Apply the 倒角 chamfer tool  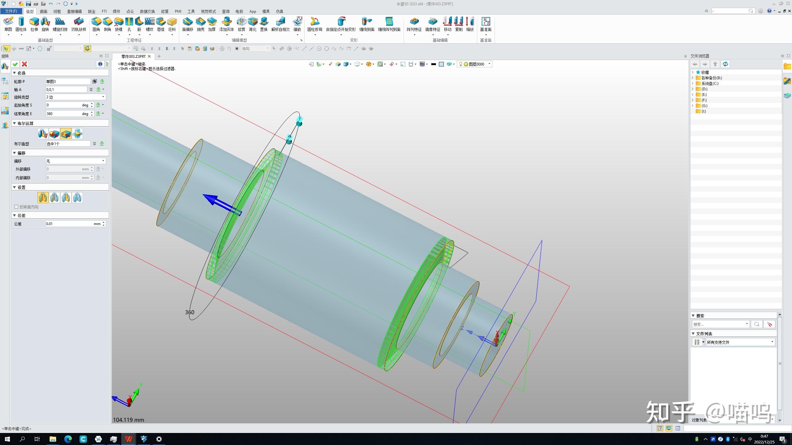tap(107, 24)
